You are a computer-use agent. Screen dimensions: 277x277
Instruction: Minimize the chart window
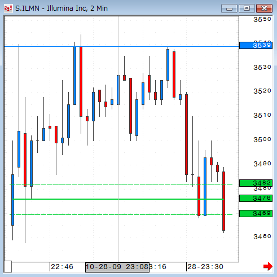[x=229, y=8]
